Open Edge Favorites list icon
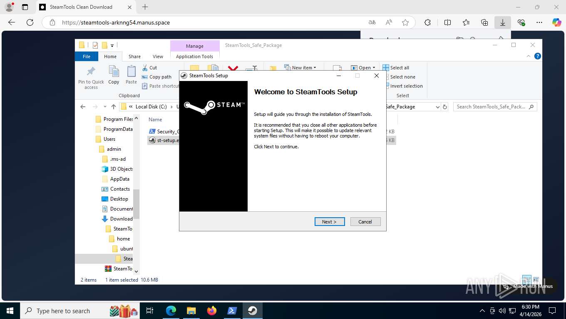566x319 pixels. click(x=466, y=22)
